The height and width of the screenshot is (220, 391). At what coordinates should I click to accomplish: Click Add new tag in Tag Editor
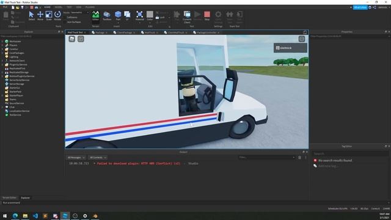point(328,166)
